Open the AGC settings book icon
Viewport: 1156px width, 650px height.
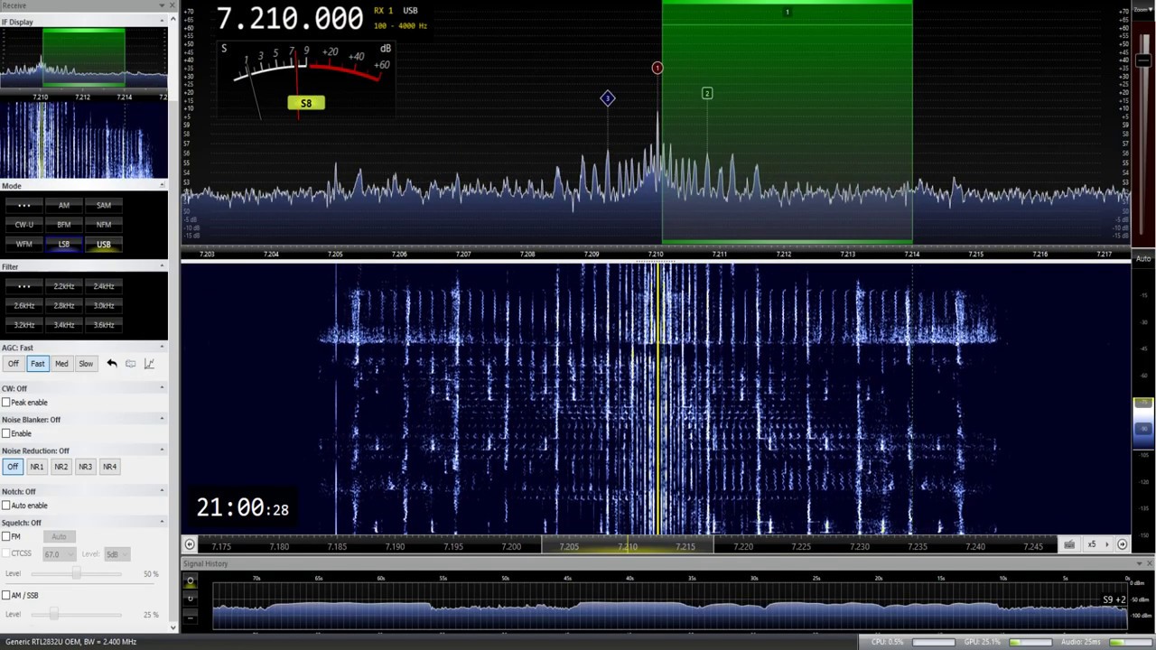point(131,364)
